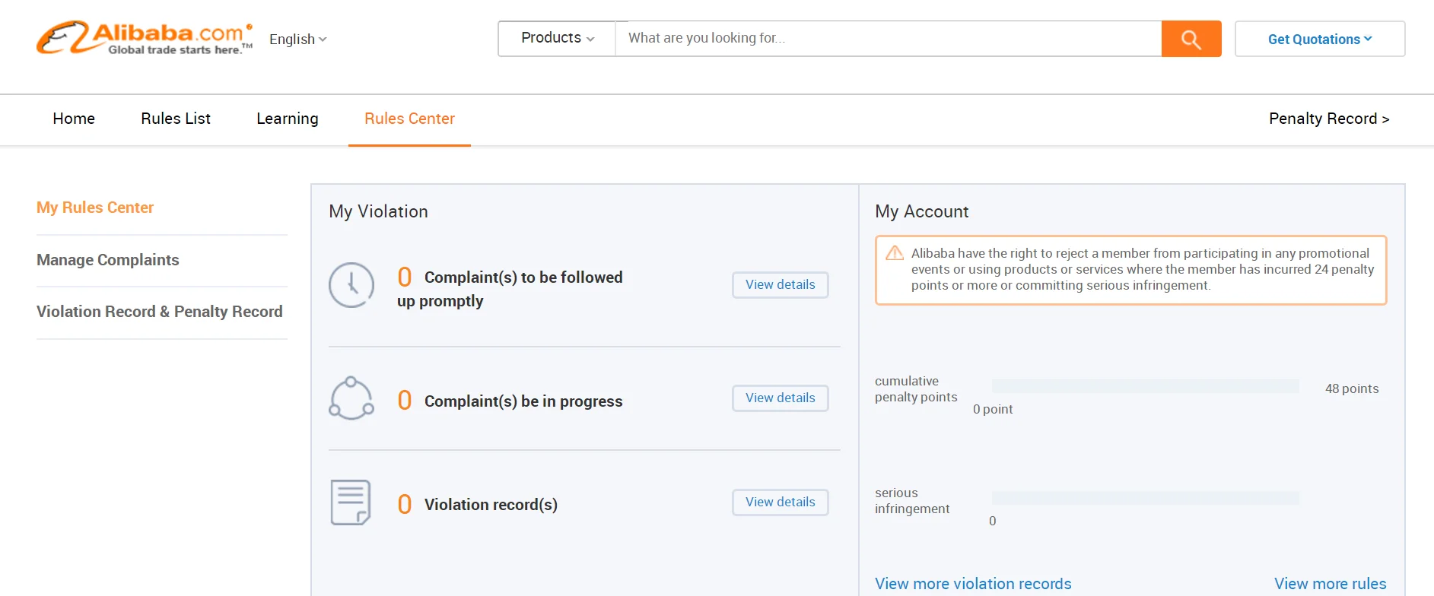Expand the Products category dropdown
1434x596 pixels.
pyautogui.click(x=557, y=38)
